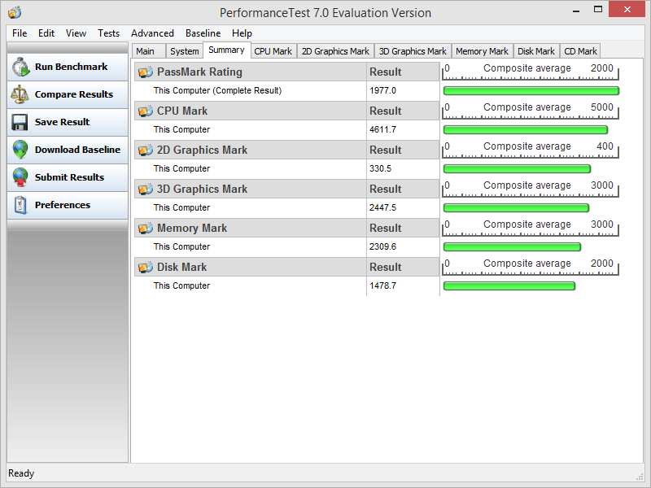Click the 2309.6 Memory result value
Screen dimensions: 651x488
click(382, 246)
